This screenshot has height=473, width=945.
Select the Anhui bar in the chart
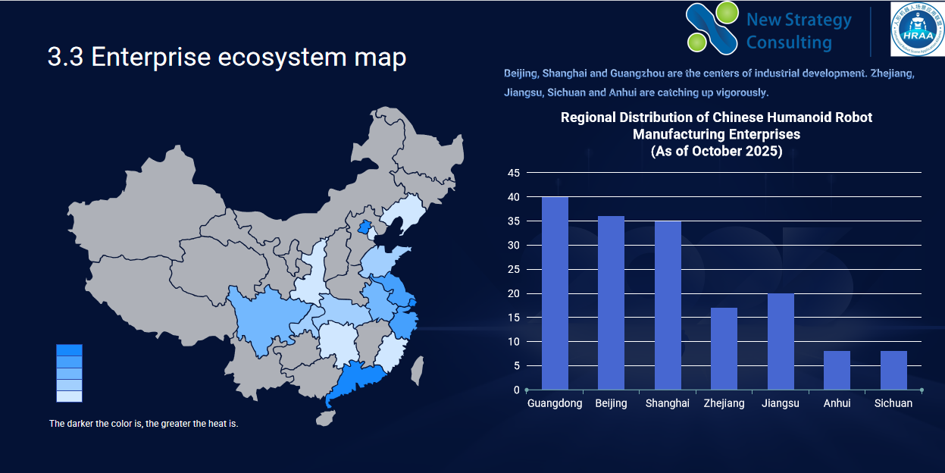(x=837, y=371)
